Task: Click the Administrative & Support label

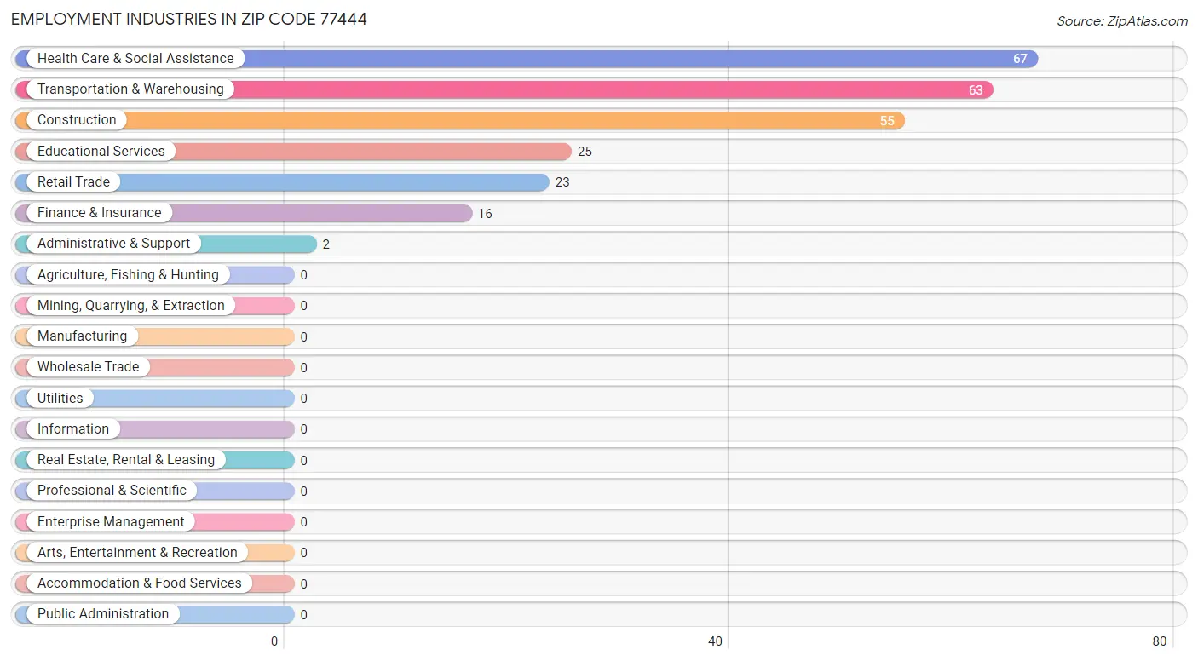Action: [x=114, y=243]
